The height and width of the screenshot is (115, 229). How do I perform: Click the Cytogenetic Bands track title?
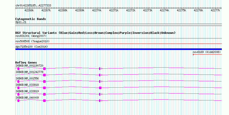(31, 19)
